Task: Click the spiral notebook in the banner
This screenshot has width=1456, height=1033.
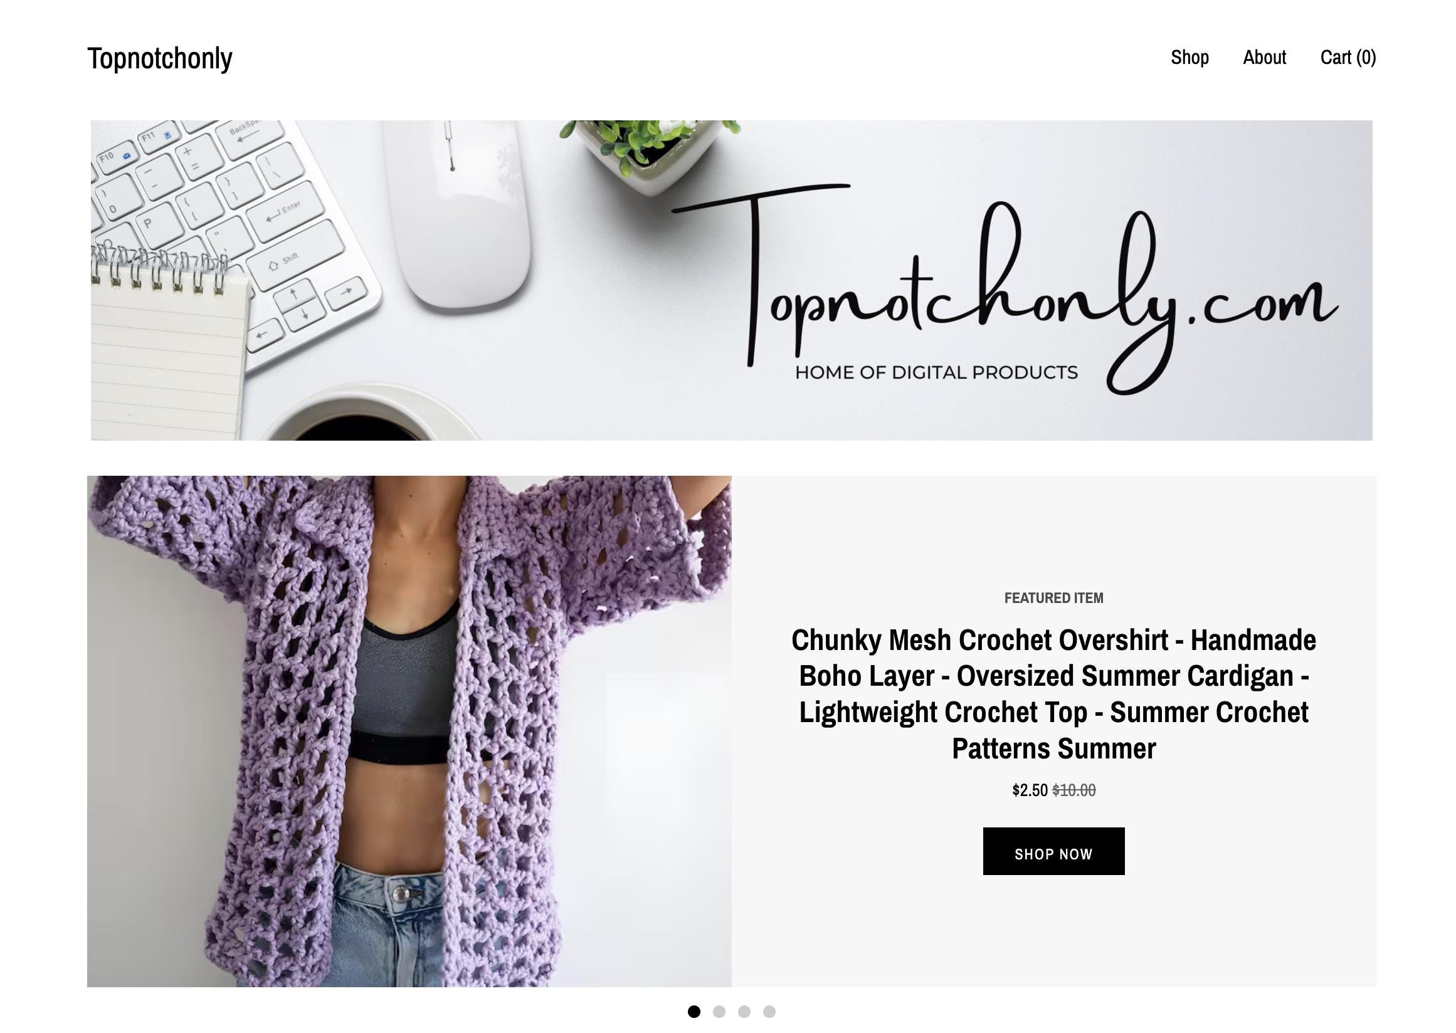Action: click(169, 347)
